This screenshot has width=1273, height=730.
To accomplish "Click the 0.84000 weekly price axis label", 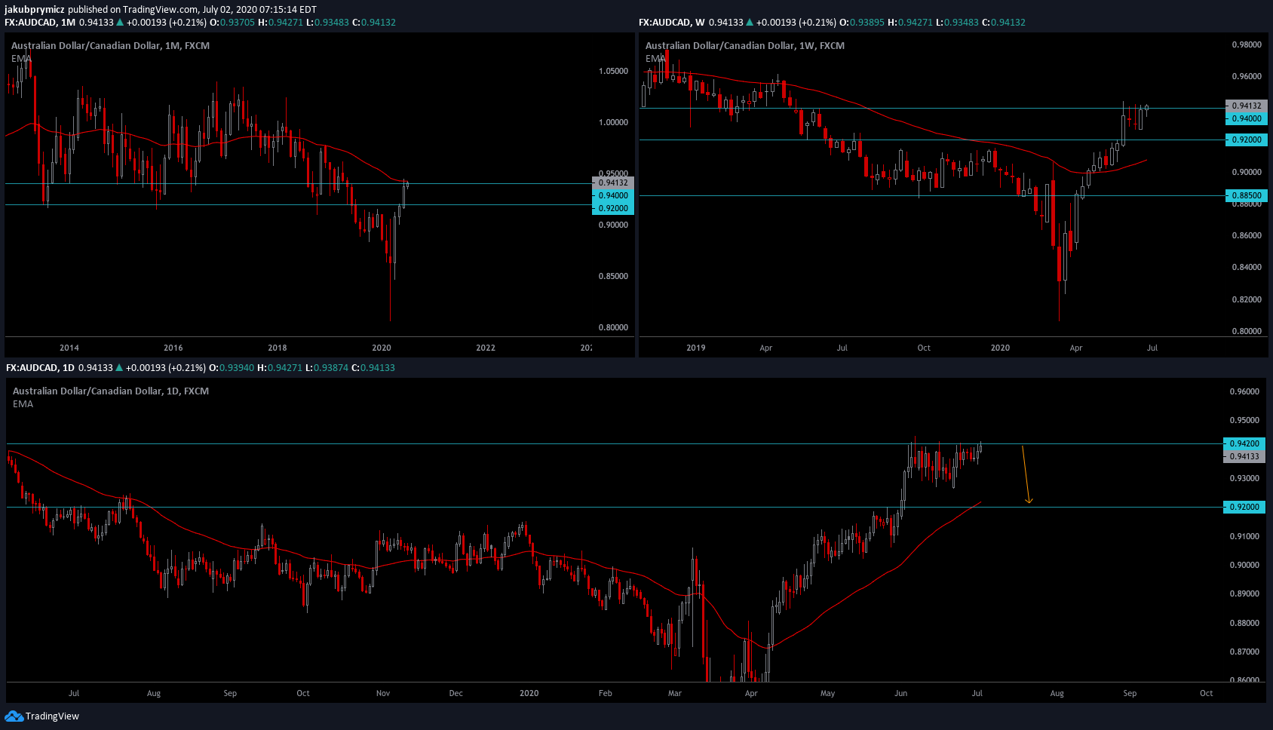I will (1247, 267).
